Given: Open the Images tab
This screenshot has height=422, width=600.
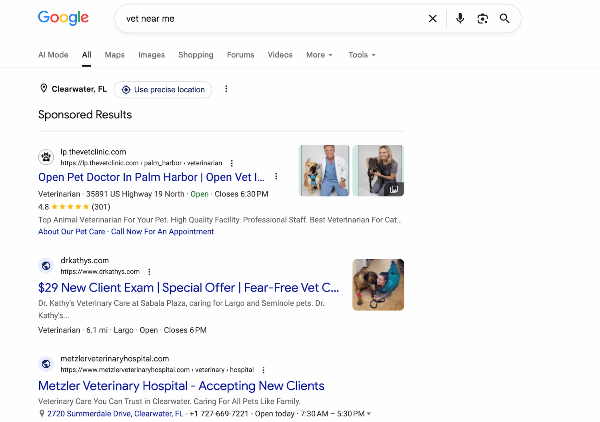Looking at the screenshot, I should point(152,55).
